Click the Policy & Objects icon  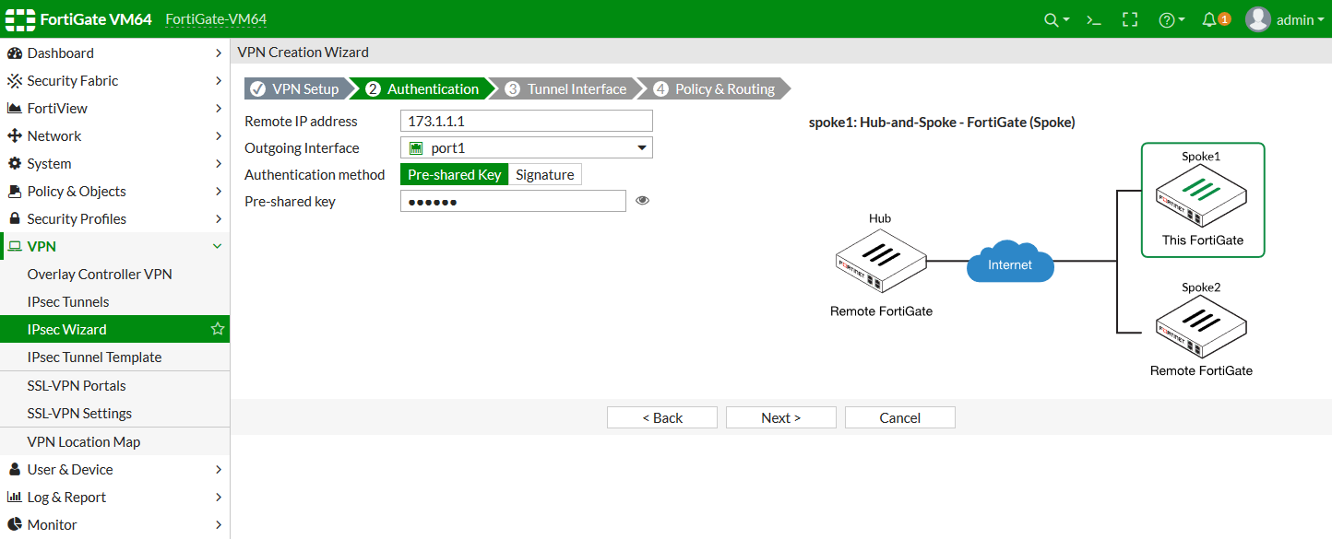(14, 192)
